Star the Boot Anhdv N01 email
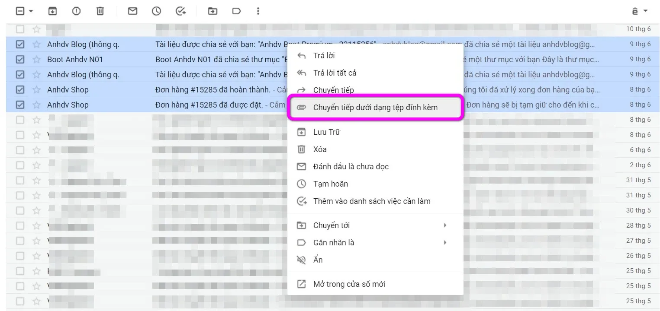The image size is (660, 311). 37,59
